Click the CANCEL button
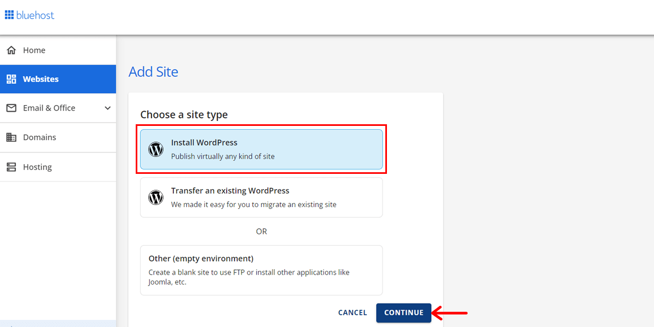 [x=353, y=313]
